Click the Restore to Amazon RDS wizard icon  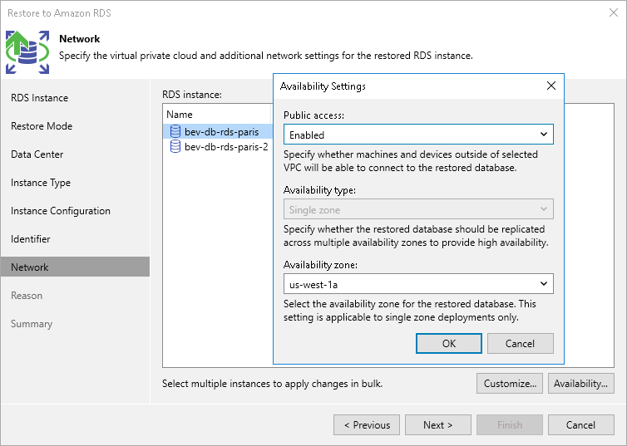(x=27, y=51)
